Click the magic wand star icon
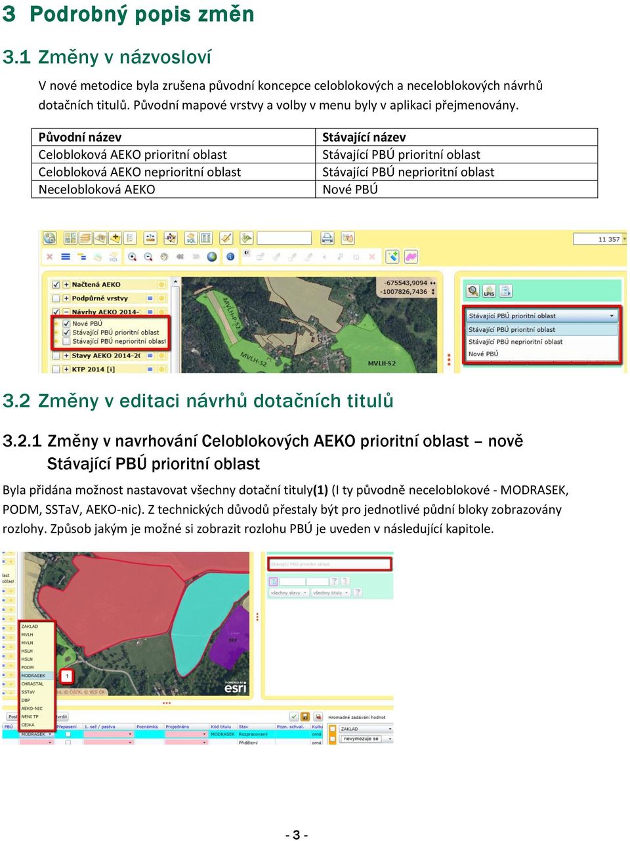The width and height of the screenshot is (630, 841). [392, 256]
